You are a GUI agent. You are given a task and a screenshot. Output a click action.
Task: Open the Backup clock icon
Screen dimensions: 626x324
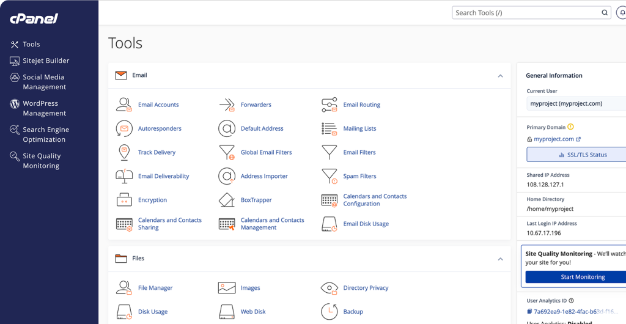(330, 311)
